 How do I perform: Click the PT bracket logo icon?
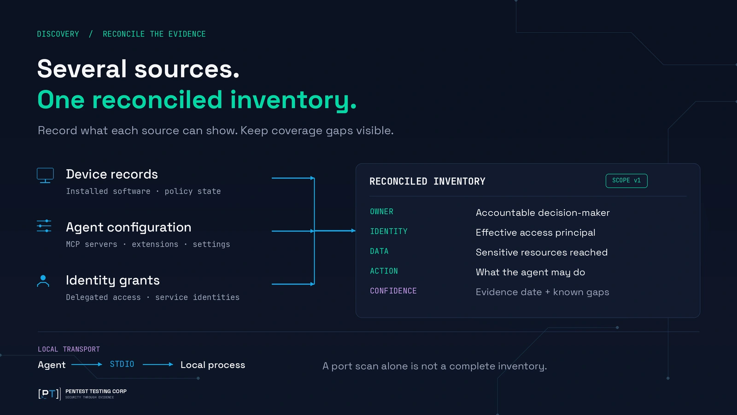(x=49, y=394)
